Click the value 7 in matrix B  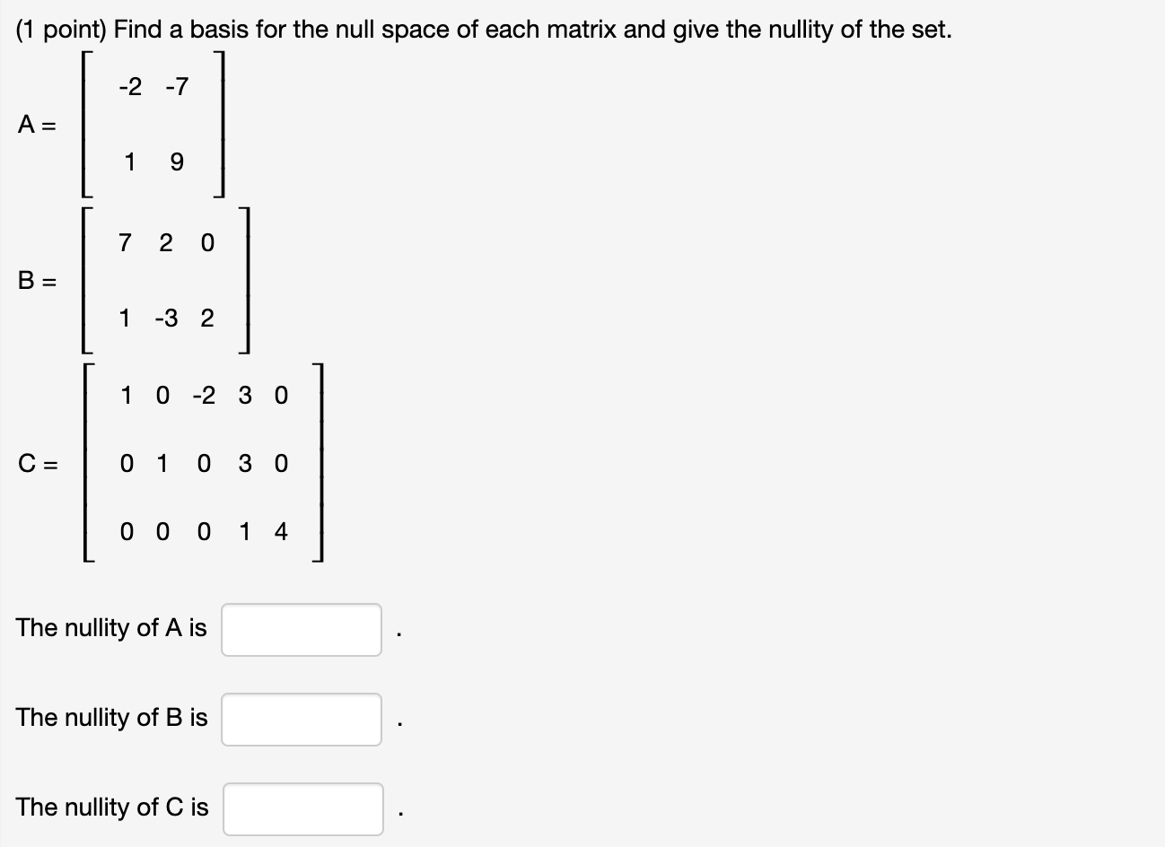tap(126, 243)
